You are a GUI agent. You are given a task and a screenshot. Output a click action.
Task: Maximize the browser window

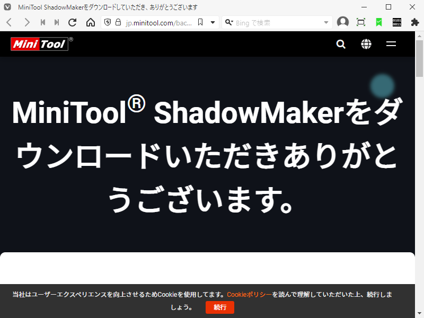[388, 7]
